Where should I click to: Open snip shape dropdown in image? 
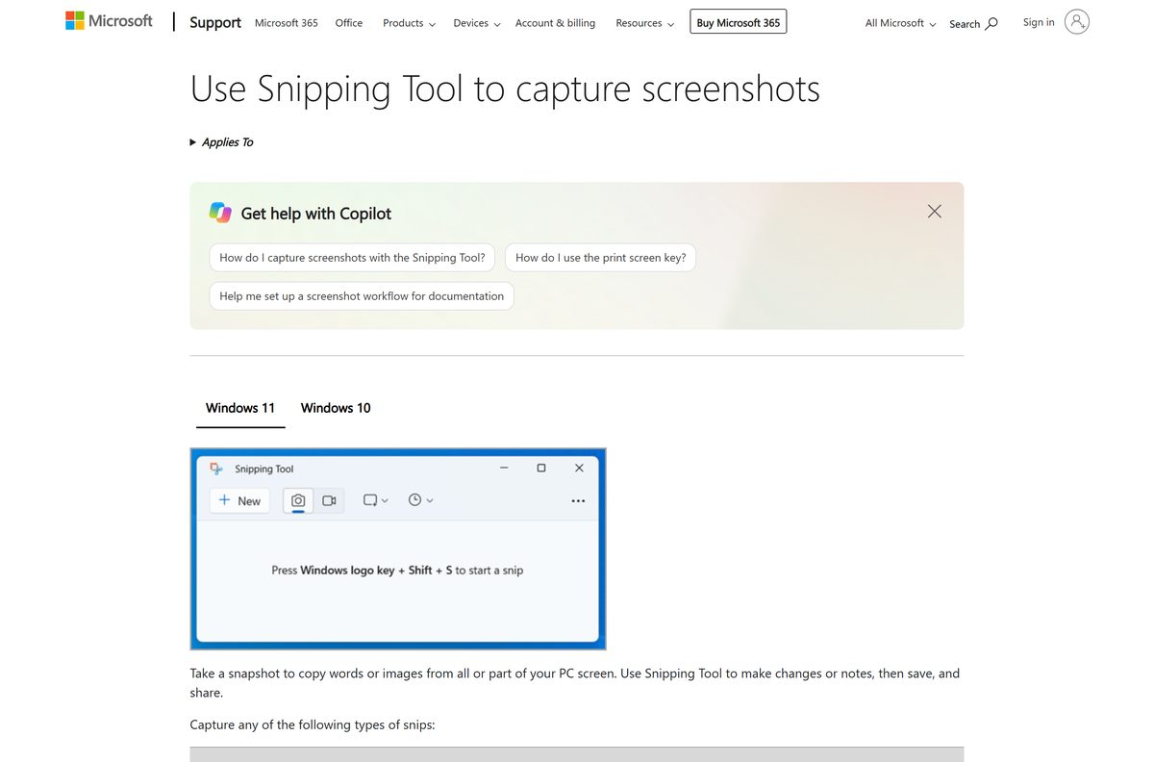[x=375, y=500]
